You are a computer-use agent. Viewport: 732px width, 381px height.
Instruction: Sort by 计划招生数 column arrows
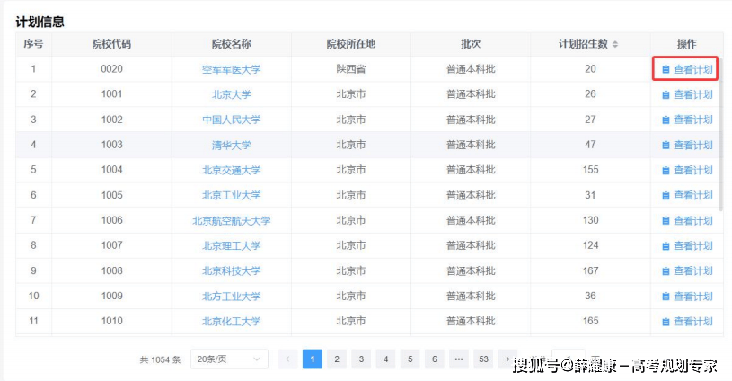(x=615, y=44)
